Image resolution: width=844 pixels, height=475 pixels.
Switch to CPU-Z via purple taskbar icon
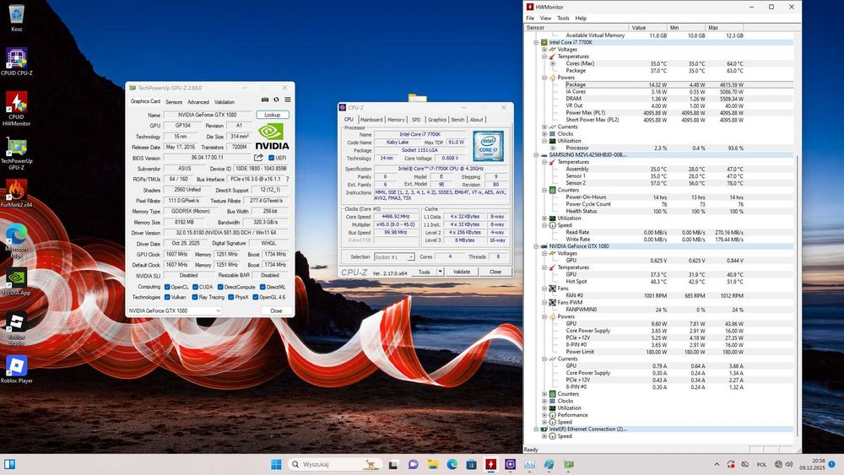[511, 464]
